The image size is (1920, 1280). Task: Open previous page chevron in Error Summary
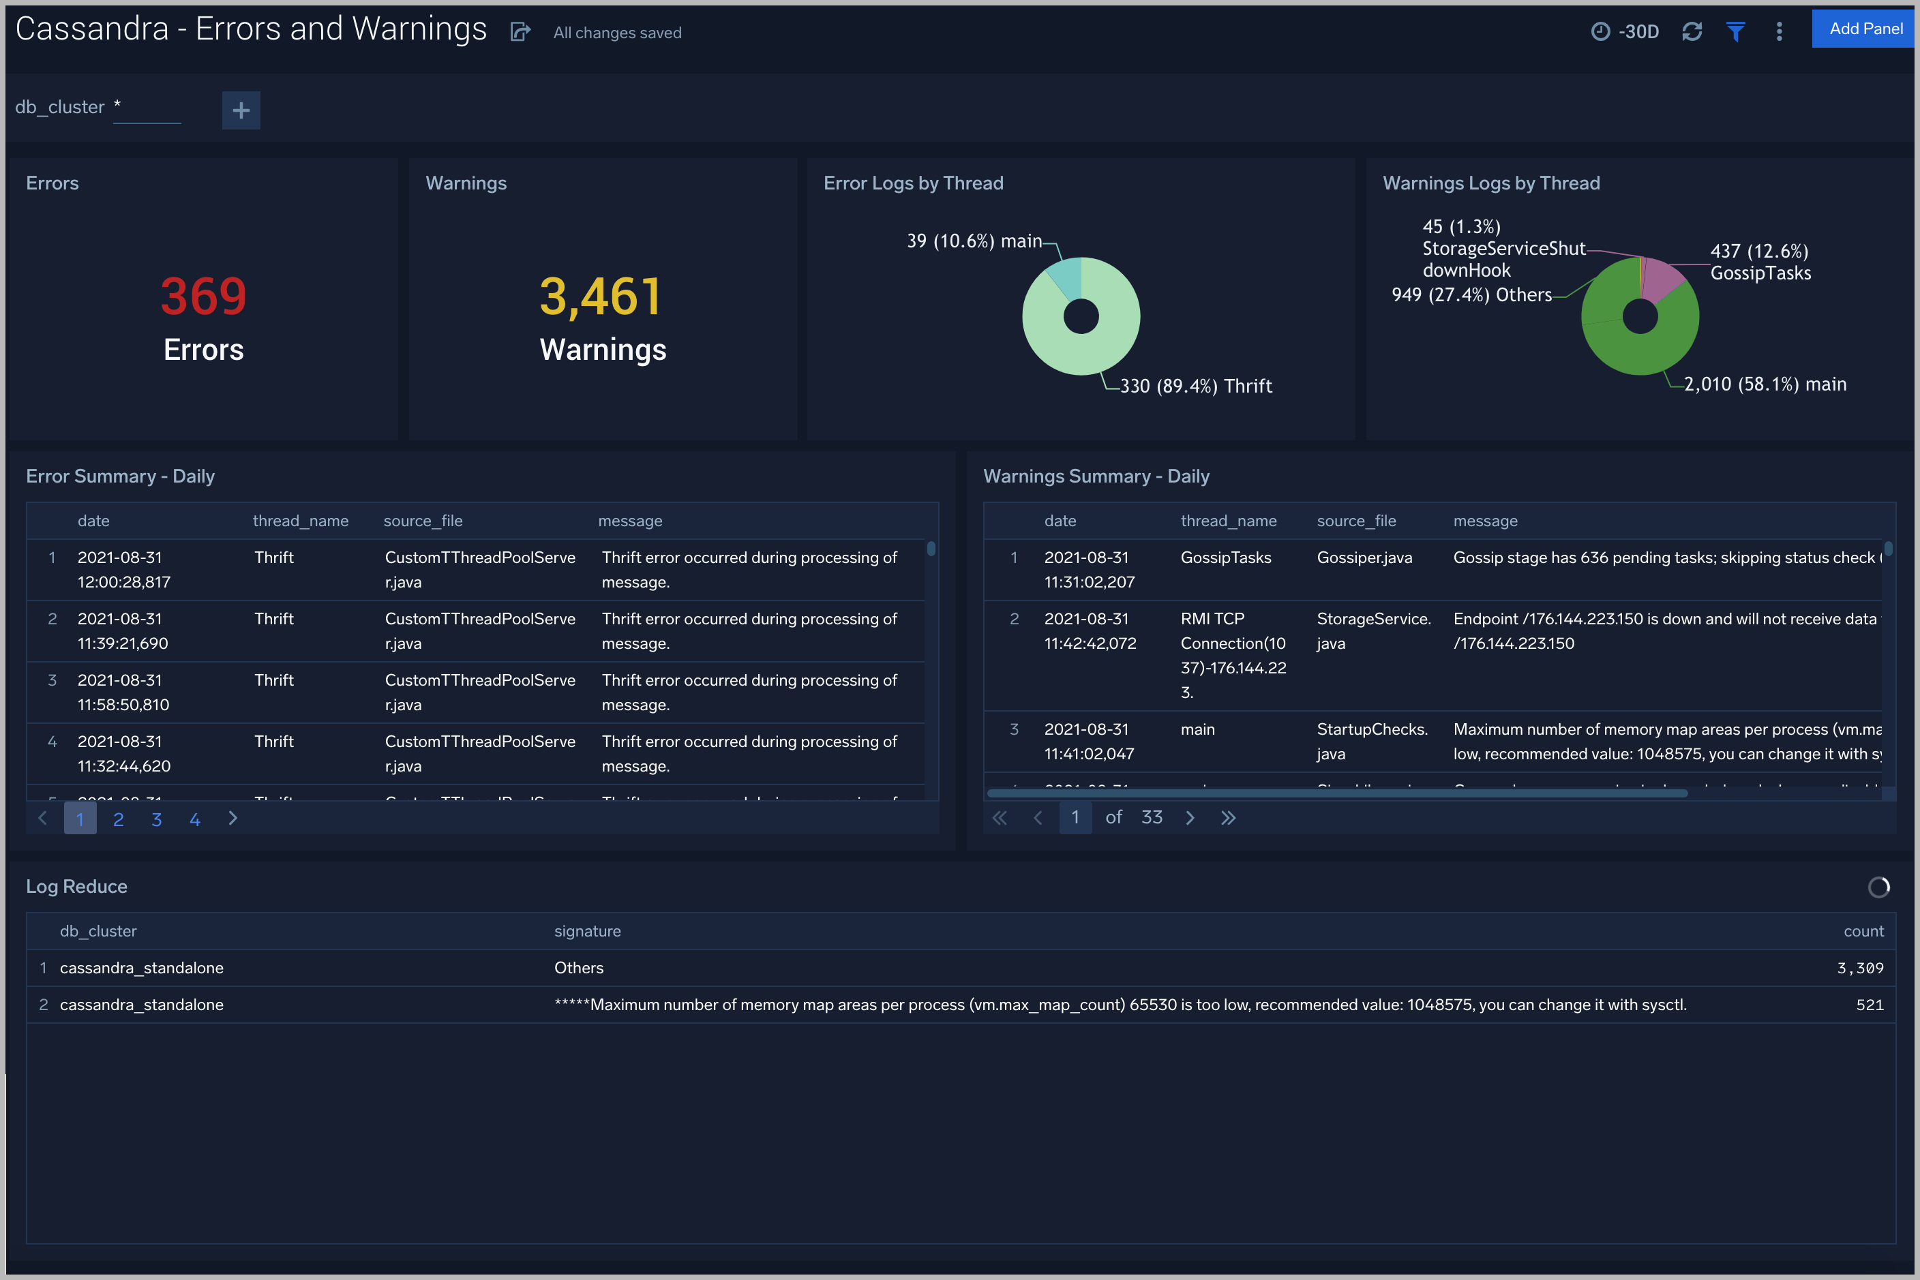pyautogui.click(x=42, y=817)
